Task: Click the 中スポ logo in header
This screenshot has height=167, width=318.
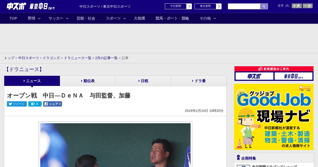Action: [16, 6]
